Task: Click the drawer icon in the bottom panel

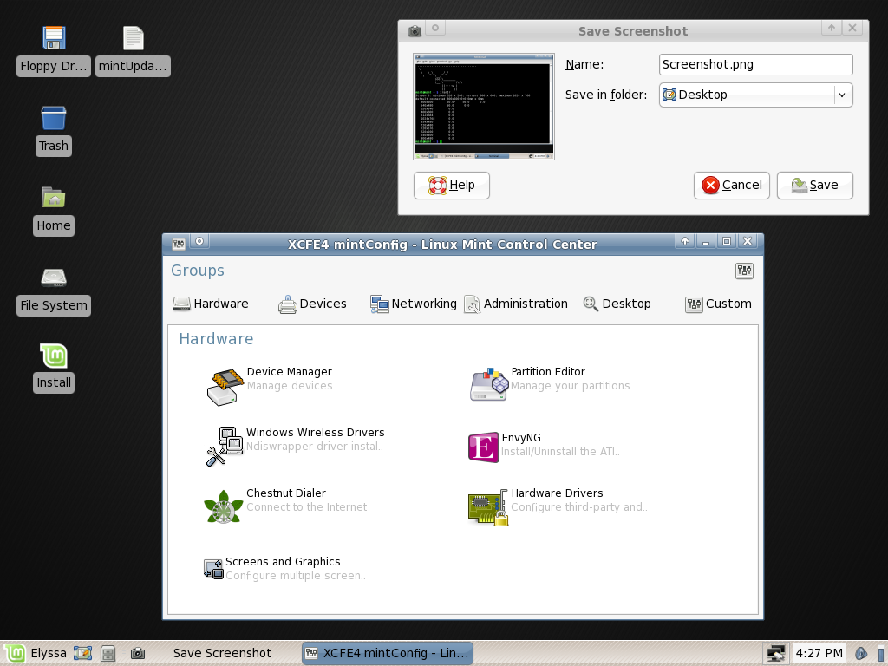Action: [108, 654]
